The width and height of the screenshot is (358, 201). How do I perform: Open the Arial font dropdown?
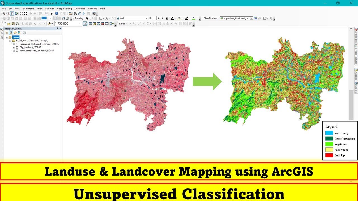click(x=146, y=18)
